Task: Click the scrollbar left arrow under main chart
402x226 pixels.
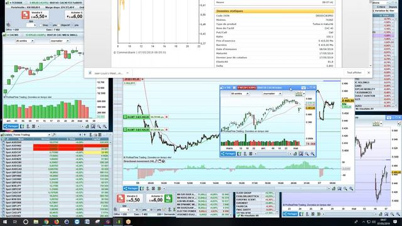Action: [x=164, y=188]
